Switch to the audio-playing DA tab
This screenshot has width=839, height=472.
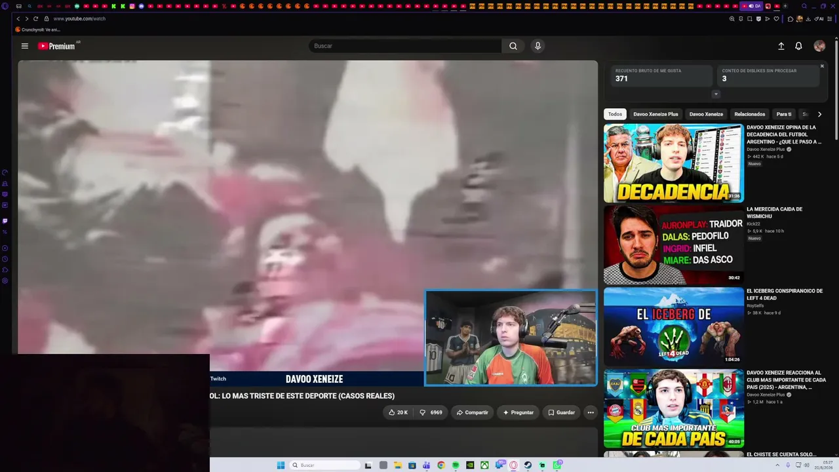pos(752,6)
